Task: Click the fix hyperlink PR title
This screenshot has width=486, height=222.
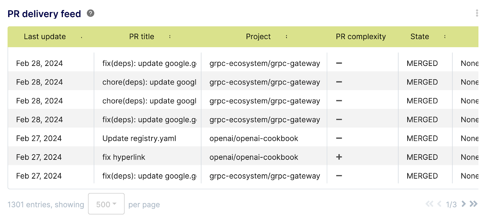Action: pos(124,157)
